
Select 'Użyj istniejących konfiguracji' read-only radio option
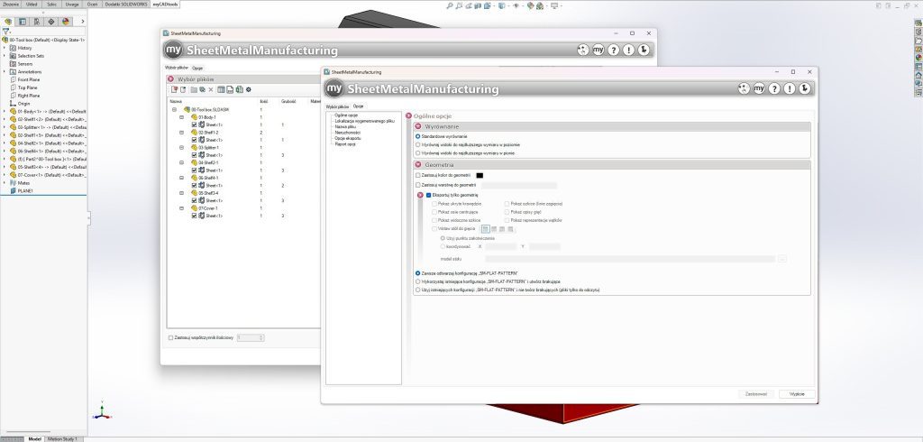click(418, 290)
